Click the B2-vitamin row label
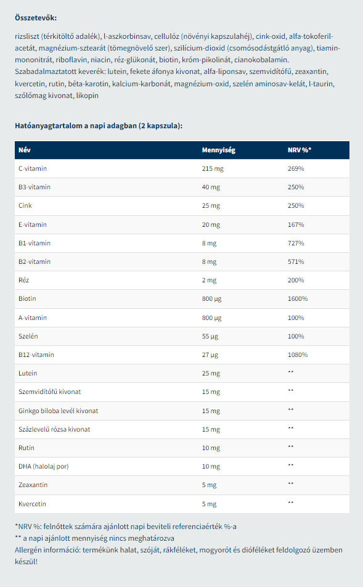The width and height of the screenshot is (363, 587). point(35,261)
